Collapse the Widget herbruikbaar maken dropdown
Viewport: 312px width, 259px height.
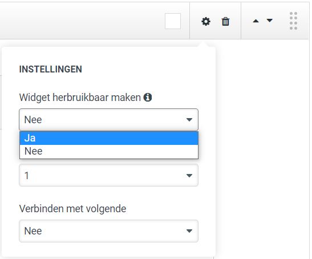pyautogui.click(x=108, y=119)
